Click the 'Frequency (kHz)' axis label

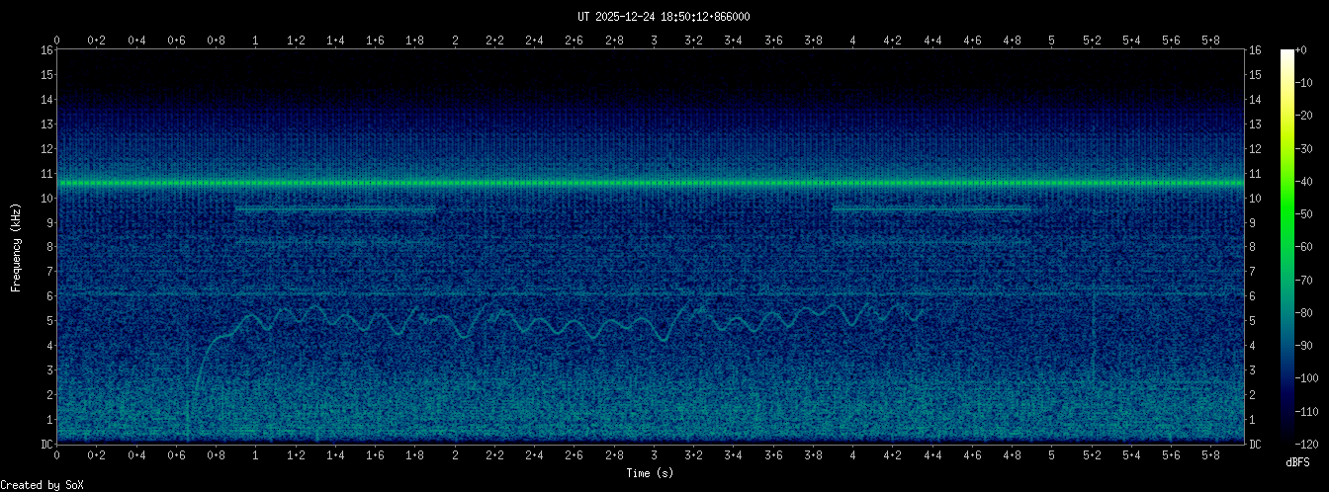[16, 247]
